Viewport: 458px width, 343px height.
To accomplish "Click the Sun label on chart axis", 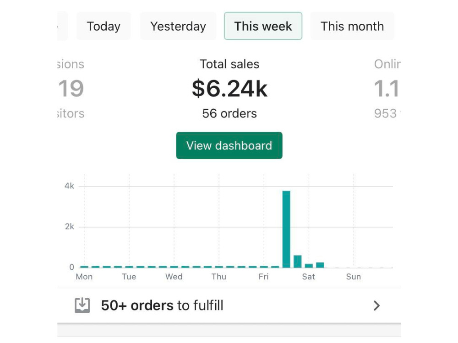I will point(354,277).
